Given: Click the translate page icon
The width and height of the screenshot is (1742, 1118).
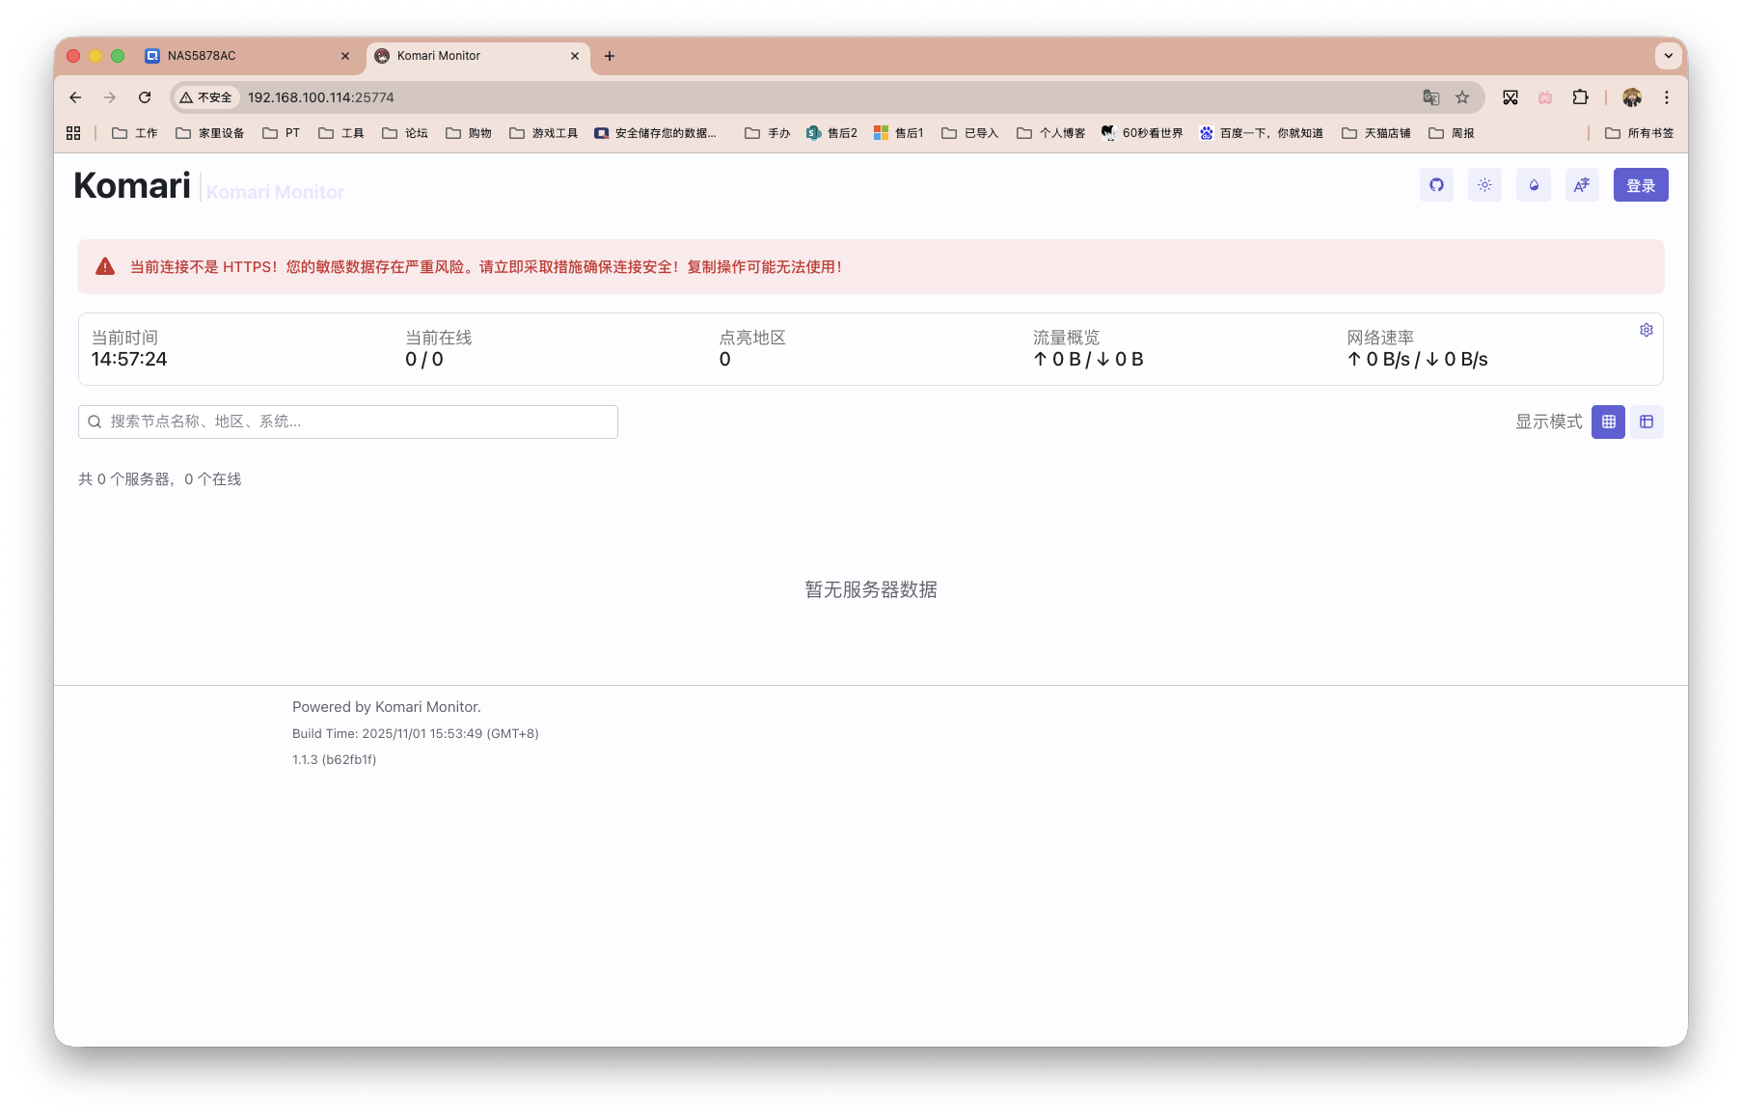Looking at the screenshot, I should tap(1431, 97).
